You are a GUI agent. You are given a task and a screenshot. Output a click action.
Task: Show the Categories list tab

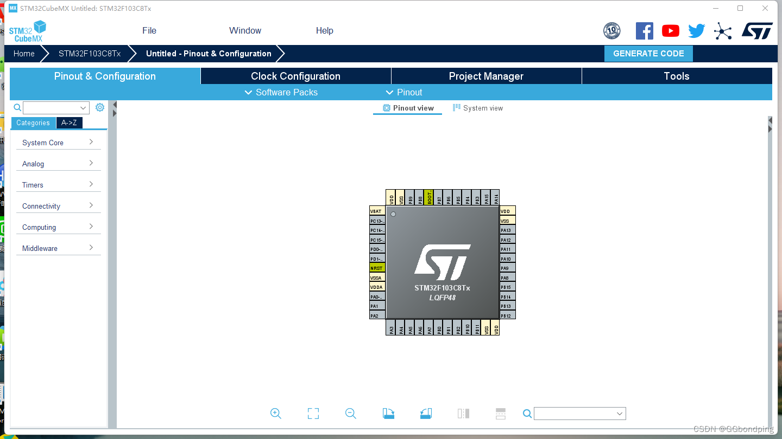[x=33, y=123]
